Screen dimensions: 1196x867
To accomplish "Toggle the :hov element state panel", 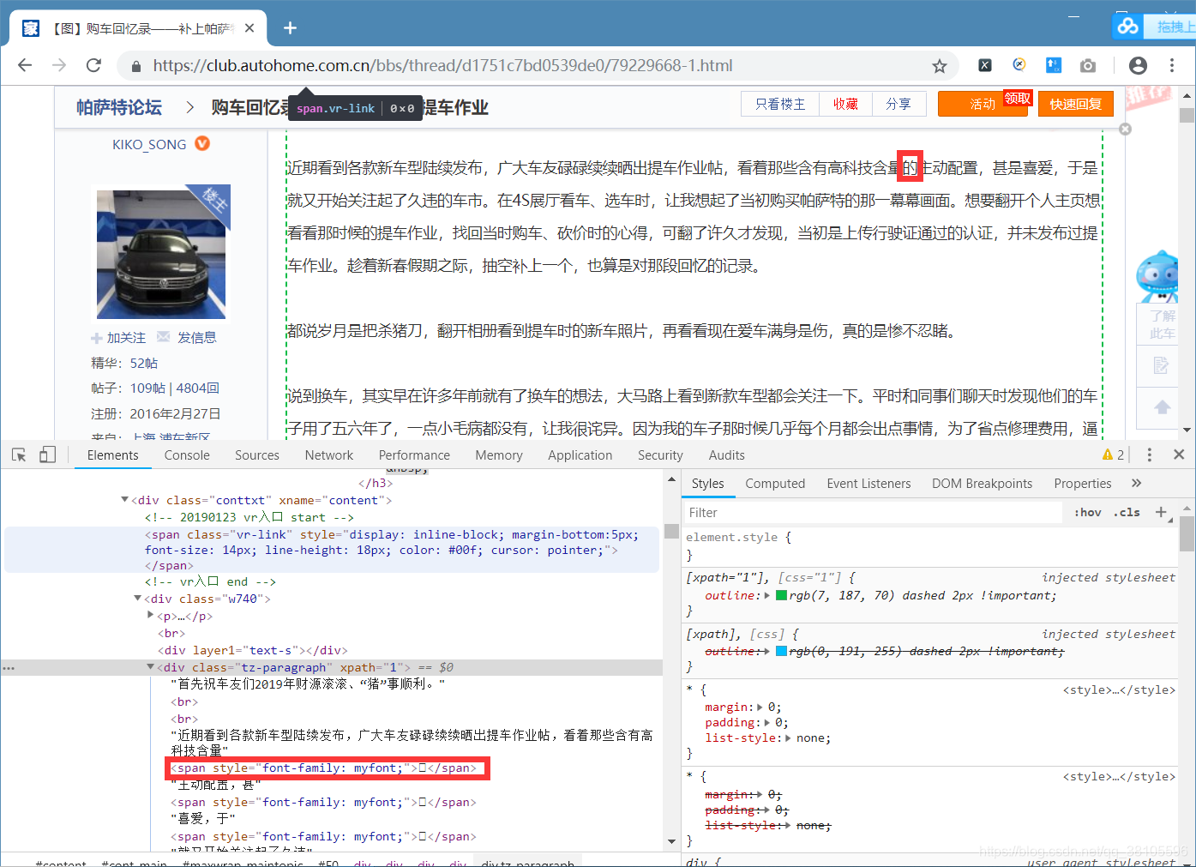I will click(1087, 512).
